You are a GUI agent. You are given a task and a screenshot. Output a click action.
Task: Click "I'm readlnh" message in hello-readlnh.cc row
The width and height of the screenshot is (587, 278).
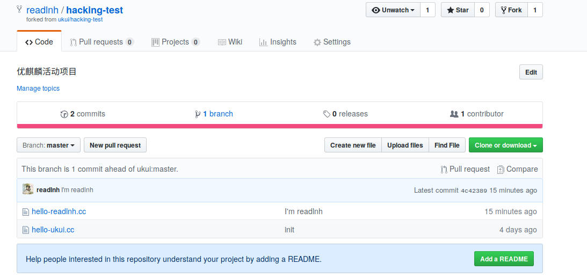(x=303, y=211)
